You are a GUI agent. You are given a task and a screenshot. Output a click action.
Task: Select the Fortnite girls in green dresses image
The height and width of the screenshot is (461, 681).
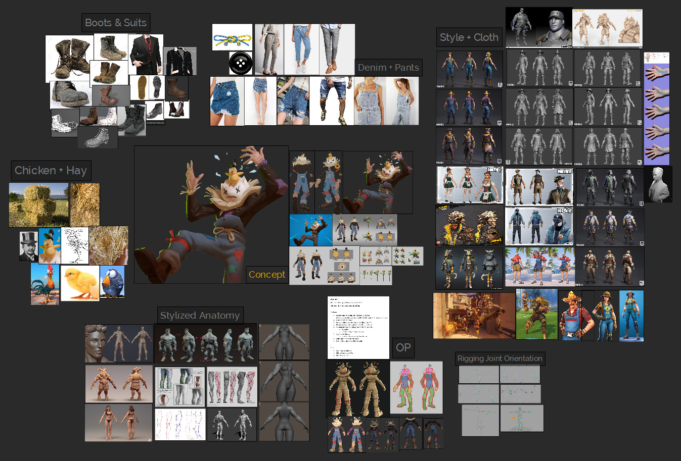pyautogui.click(x=470, y=185)
